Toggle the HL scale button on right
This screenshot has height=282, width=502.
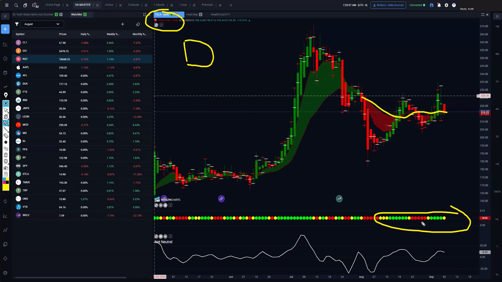coord(497,219)
